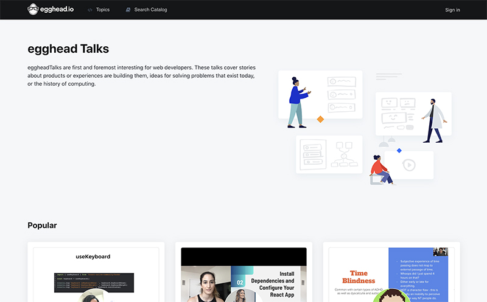Click the Popular section heading

click(42, 225)
